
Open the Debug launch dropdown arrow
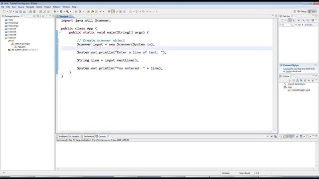pyautogui.click(x=58, y=11)
